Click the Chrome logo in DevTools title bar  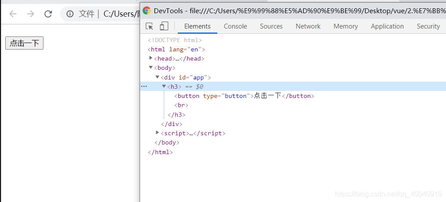(x=147, y=11)
